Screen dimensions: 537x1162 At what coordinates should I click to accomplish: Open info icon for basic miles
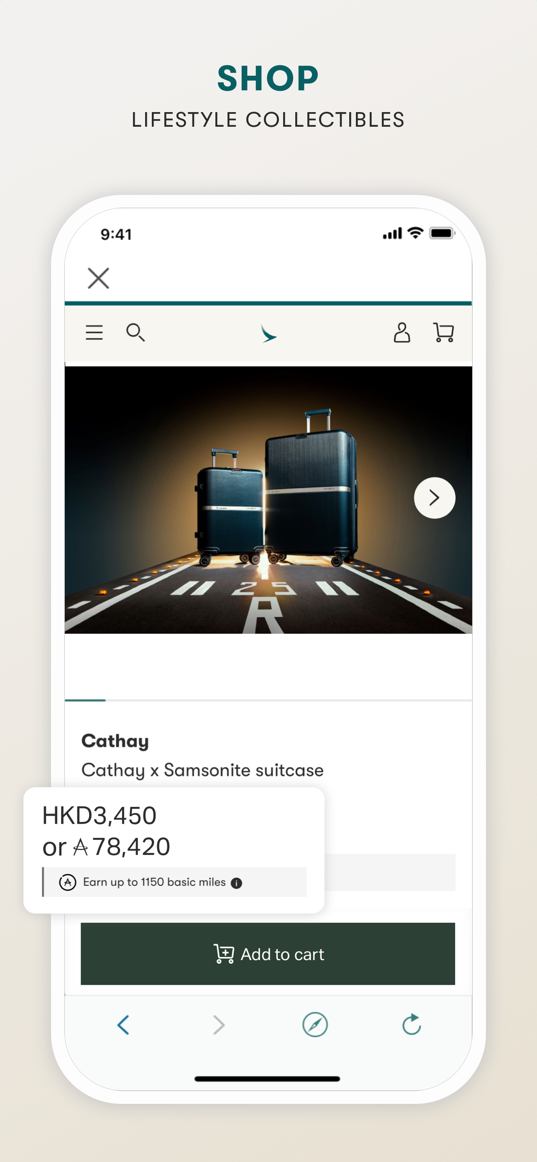pyautogui.click(x=236, y=883)
